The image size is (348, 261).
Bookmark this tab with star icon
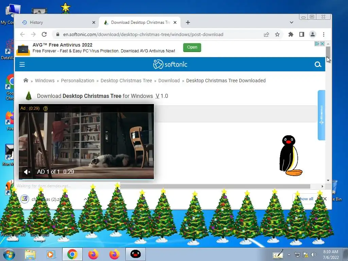277,34
